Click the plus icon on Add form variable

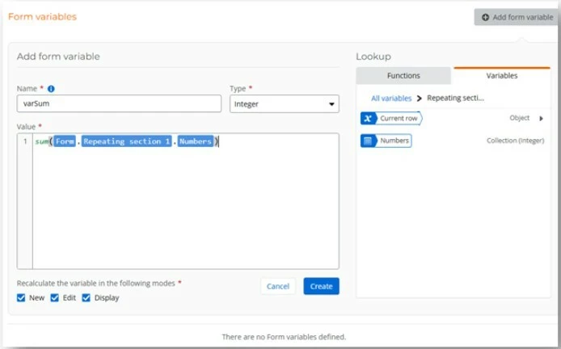pos(485,17)
